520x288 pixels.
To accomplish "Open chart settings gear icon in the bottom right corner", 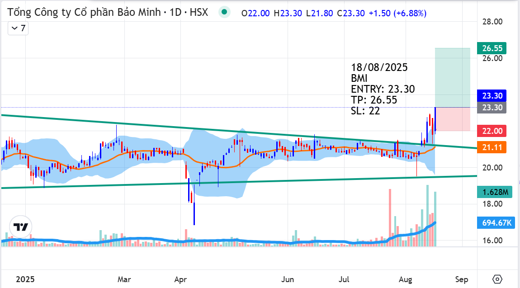I will 497,279.
